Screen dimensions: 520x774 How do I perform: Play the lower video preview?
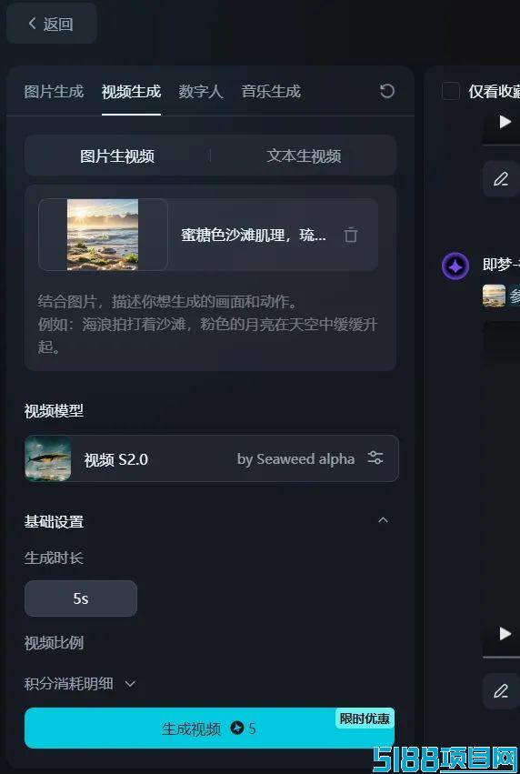[505, 633]
